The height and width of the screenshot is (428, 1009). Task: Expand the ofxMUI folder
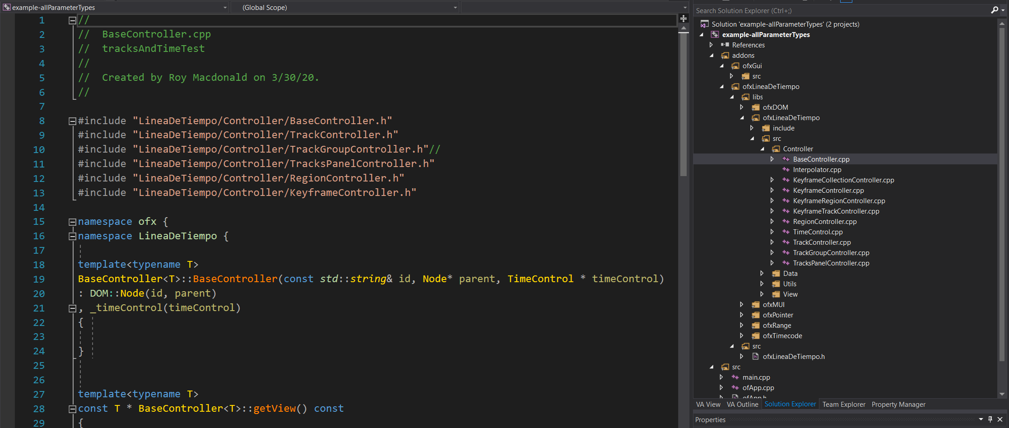coord(741,304)
